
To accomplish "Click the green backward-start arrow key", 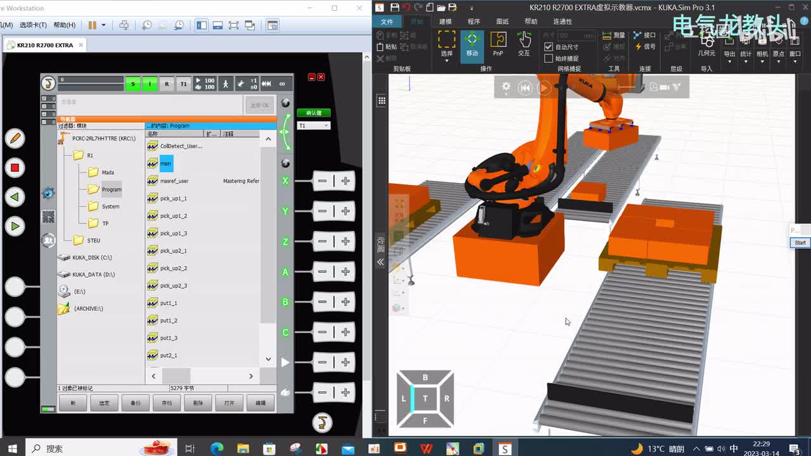I will click(x=15, y=197).
